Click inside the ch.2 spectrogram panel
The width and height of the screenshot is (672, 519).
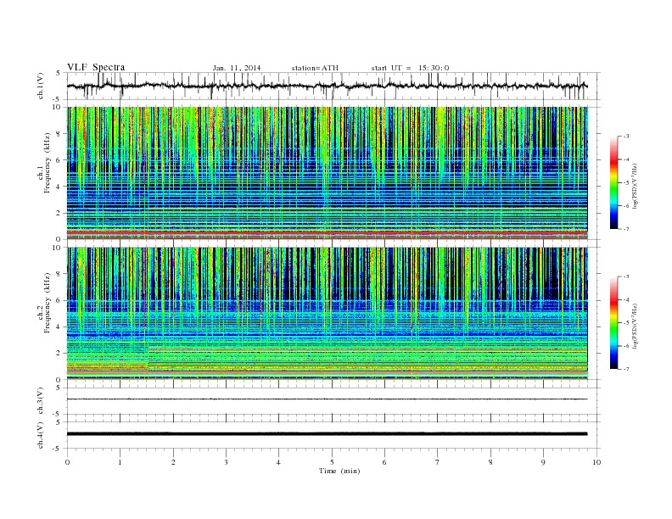[x=328, y=314]
